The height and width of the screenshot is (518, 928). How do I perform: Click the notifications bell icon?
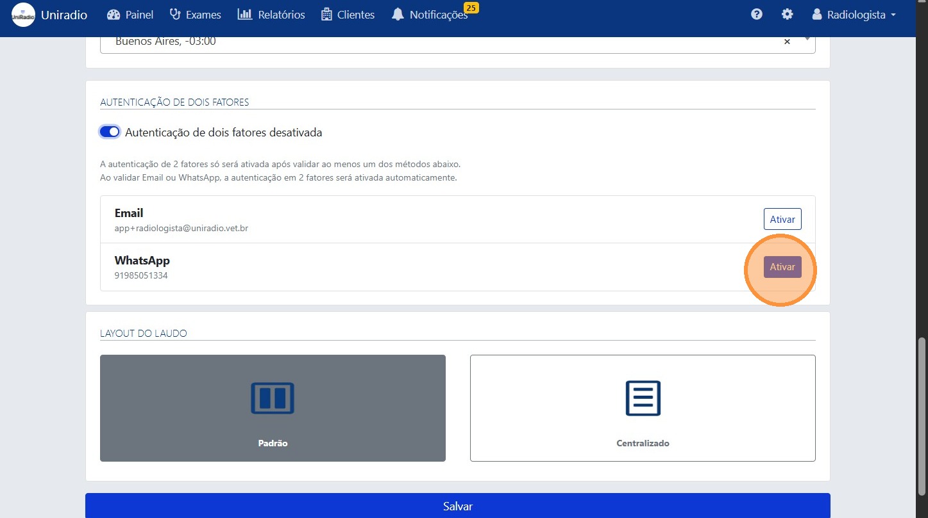[x=398, y=14]
